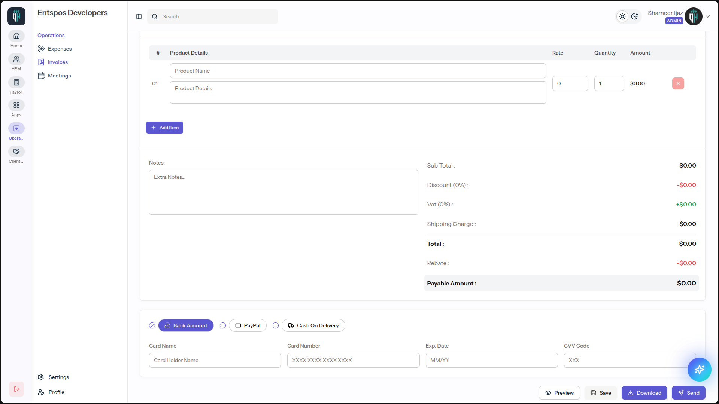Click the Add Item button

[x=164, y=128]
